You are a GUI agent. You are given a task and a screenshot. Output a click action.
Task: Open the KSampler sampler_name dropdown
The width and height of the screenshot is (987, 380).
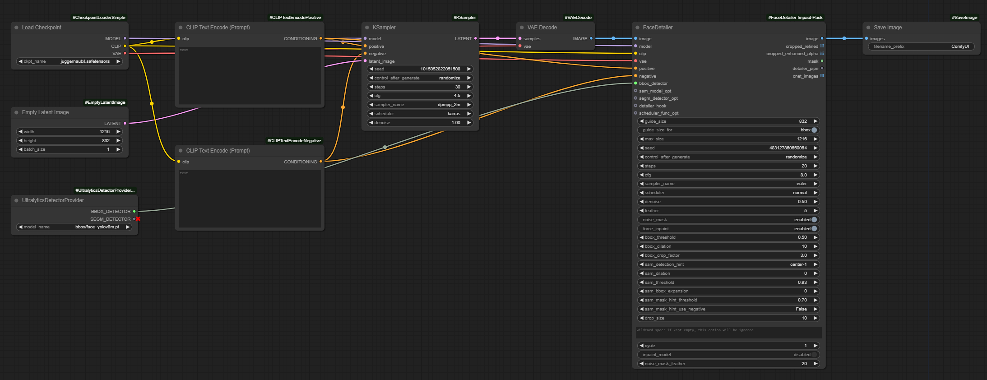pyautogui.click(x=420, y=105)
